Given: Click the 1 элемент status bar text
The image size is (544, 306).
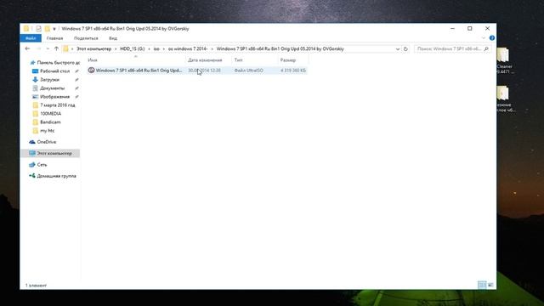Looking at the screenshot, I should pos(36,286).
